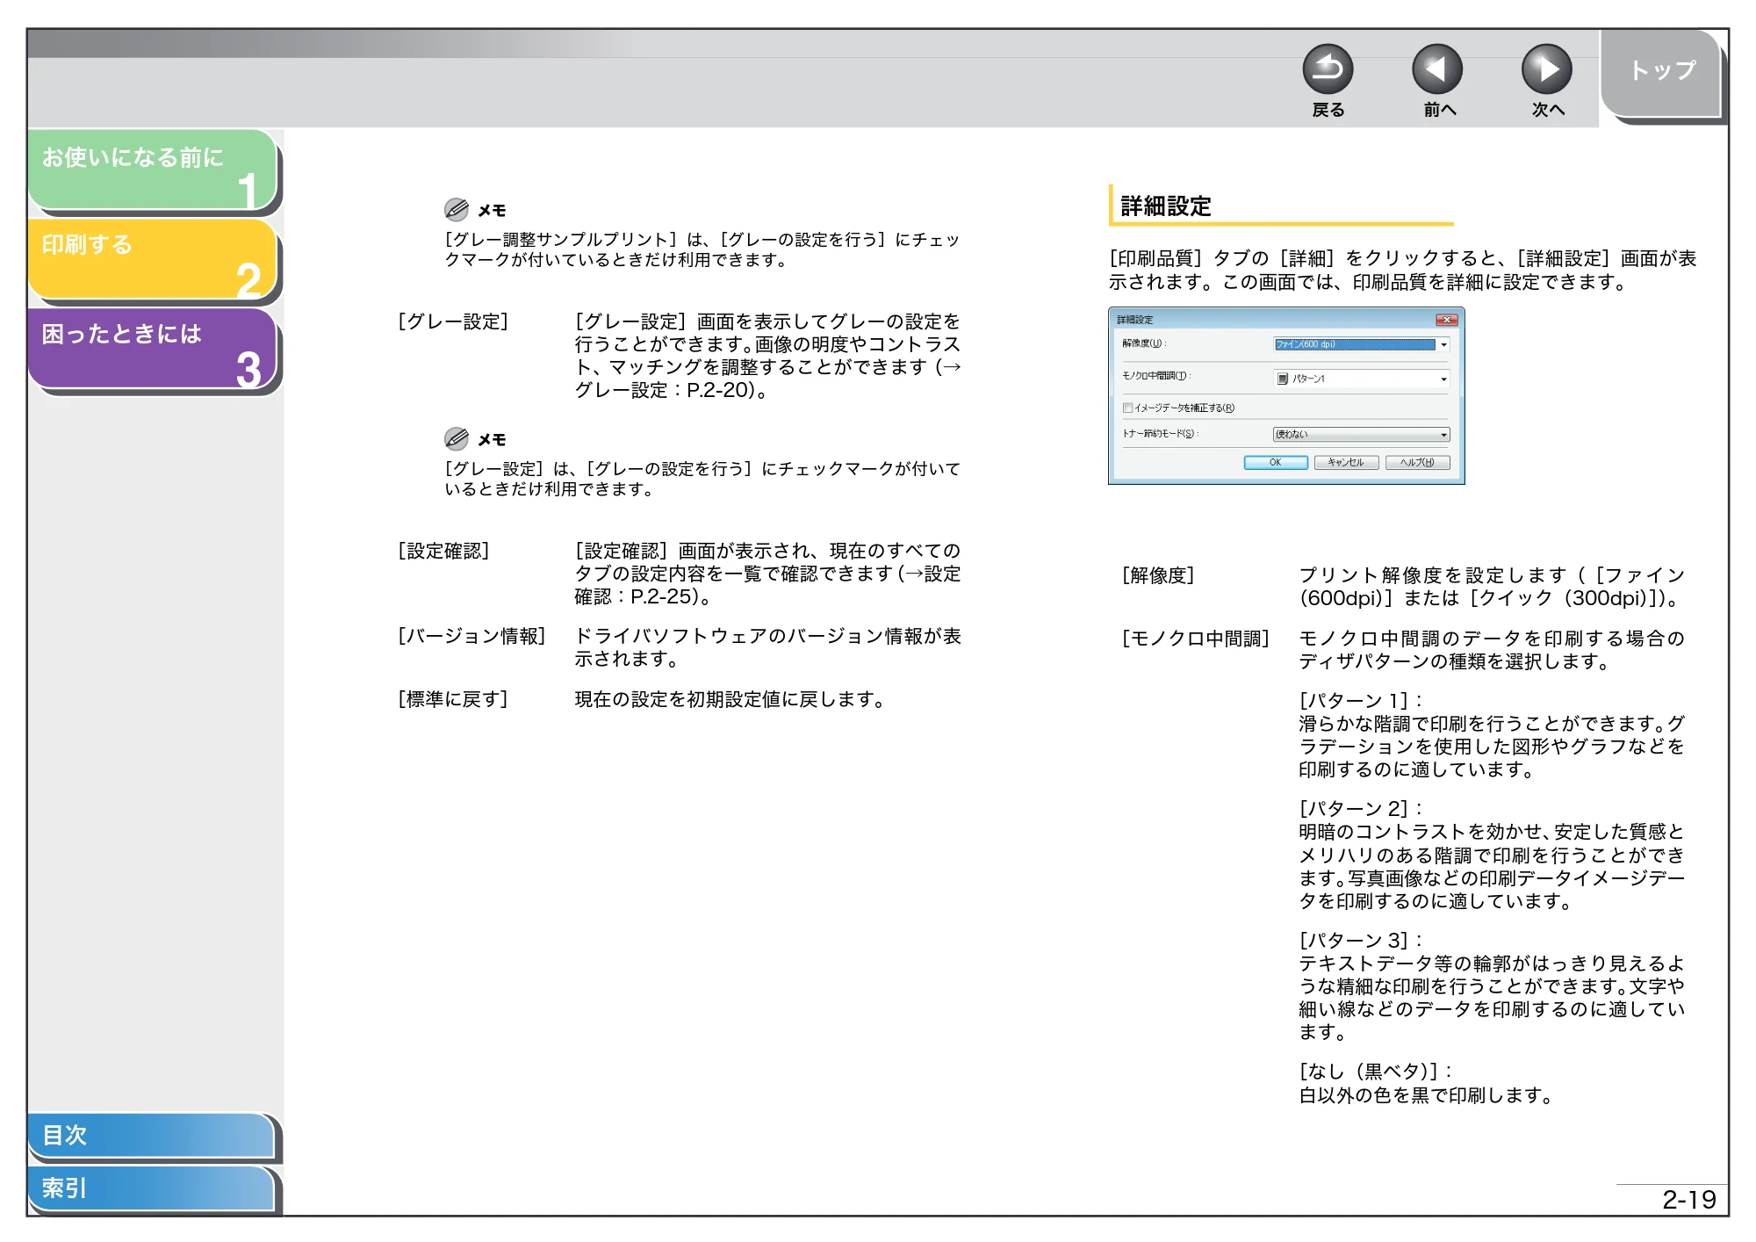1756x1242 pixels.
Task: Click キャンセル in the 詳細設定 dialog
Action: [1346, 463]
